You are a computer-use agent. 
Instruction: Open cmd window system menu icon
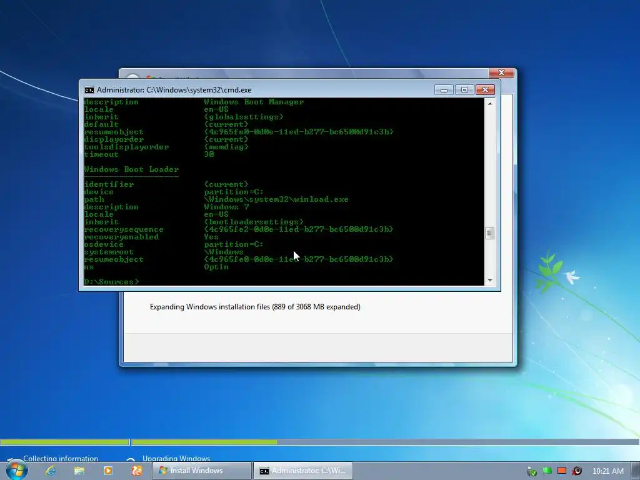coord(89,90)
